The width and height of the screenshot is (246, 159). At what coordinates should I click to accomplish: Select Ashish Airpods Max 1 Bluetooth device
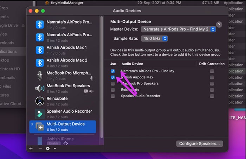pyautogui.click(x=66, y=50)
